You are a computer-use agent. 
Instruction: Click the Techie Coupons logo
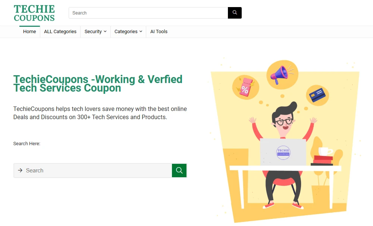click(34, 13)
